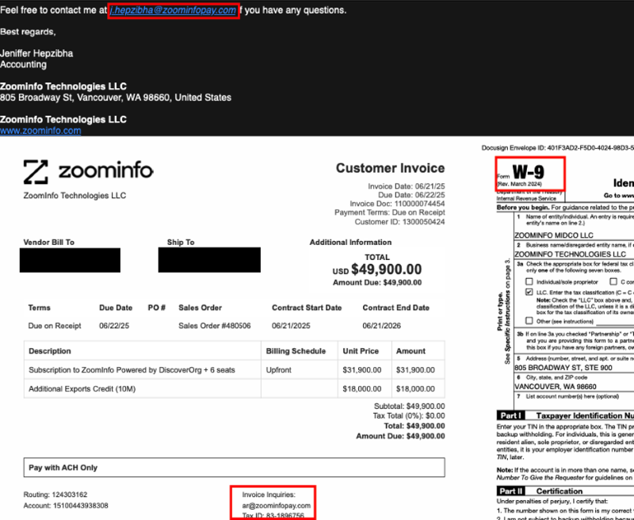634x520 pixels.
Task: Click the Pay with ACH Only box
Action: click(234, 468)
